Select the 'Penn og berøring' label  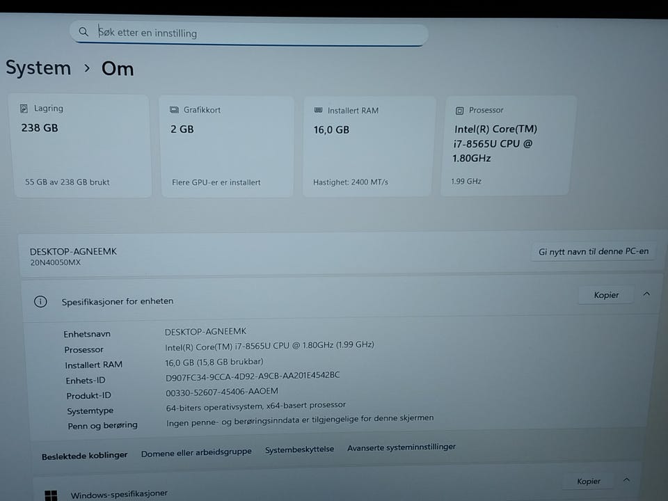point(103,425)
